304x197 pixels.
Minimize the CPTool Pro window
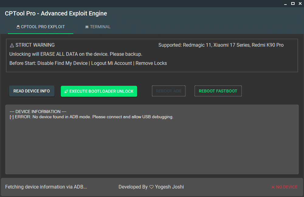pyautogui.click(x=285, y=4)
